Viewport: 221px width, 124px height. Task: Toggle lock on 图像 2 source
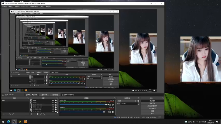(56, 103)
